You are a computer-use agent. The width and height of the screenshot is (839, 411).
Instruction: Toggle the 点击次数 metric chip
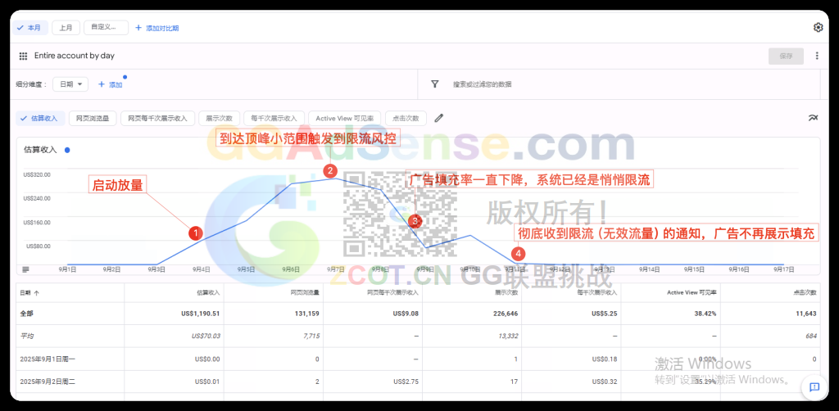click(x=406, y=118)
